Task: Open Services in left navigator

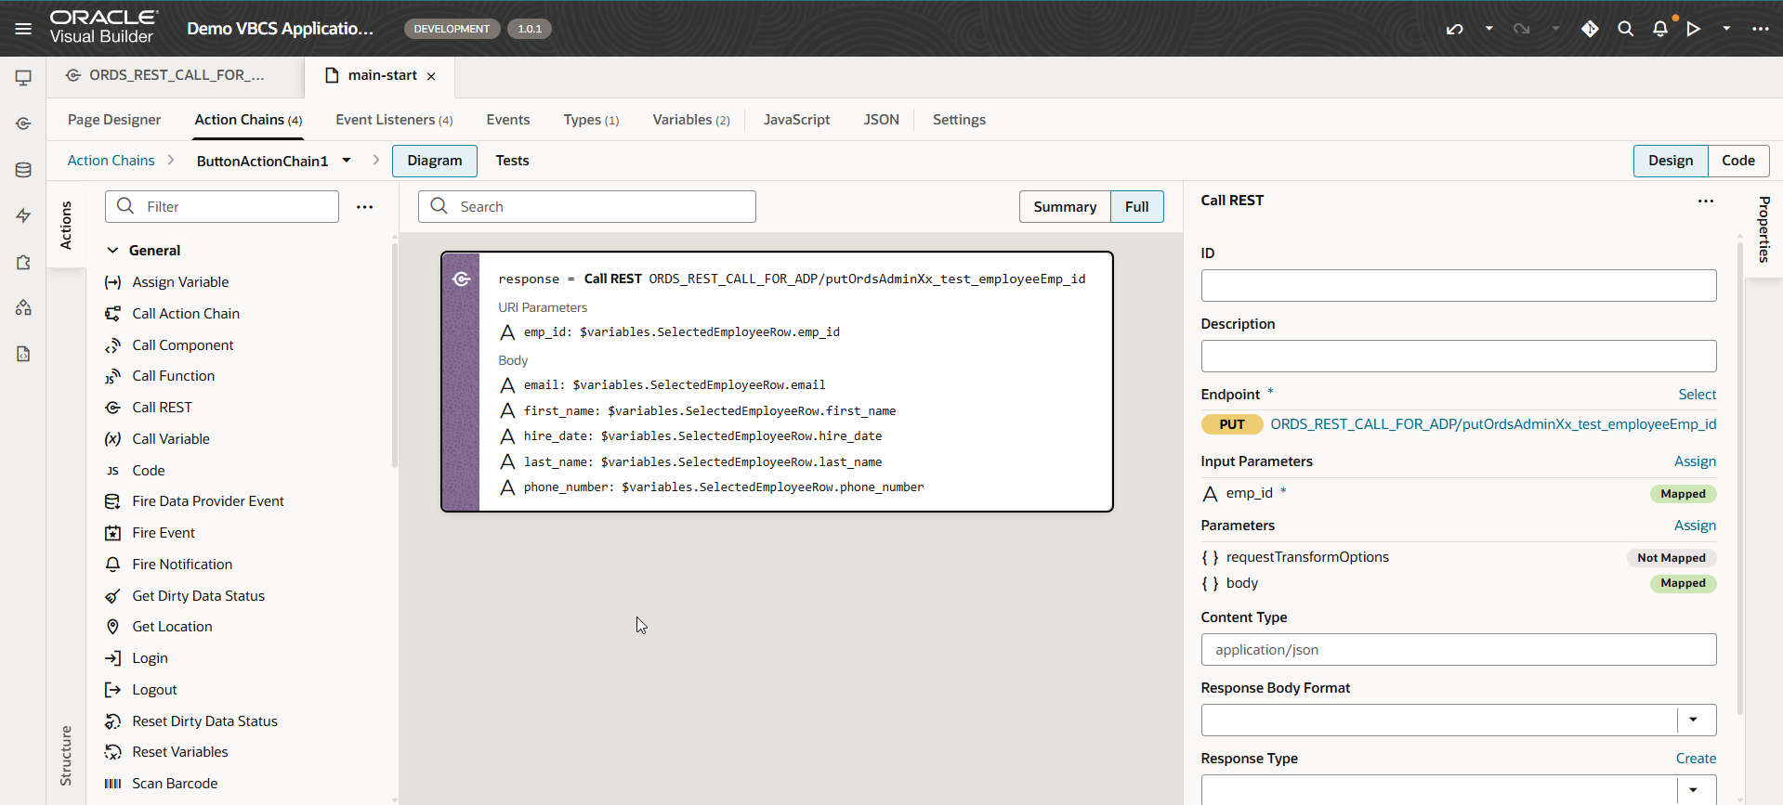Action: pyautogui.click(x=23, y=123)
